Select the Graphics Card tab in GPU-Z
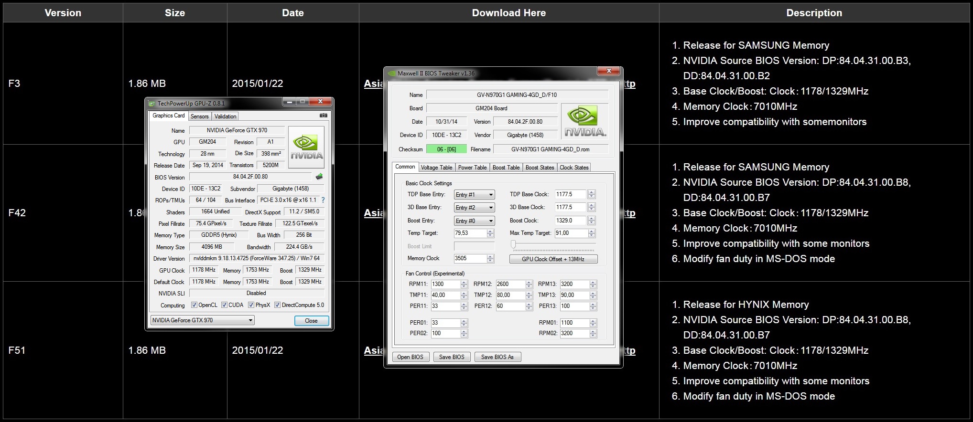This screenshot has width=973, height=422. point(168,116)
